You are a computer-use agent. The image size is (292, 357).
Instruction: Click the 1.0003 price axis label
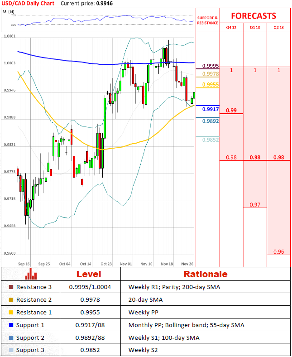point(10,63)
